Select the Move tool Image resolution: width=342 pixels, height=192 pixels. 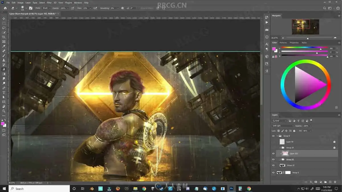[4, 18]
